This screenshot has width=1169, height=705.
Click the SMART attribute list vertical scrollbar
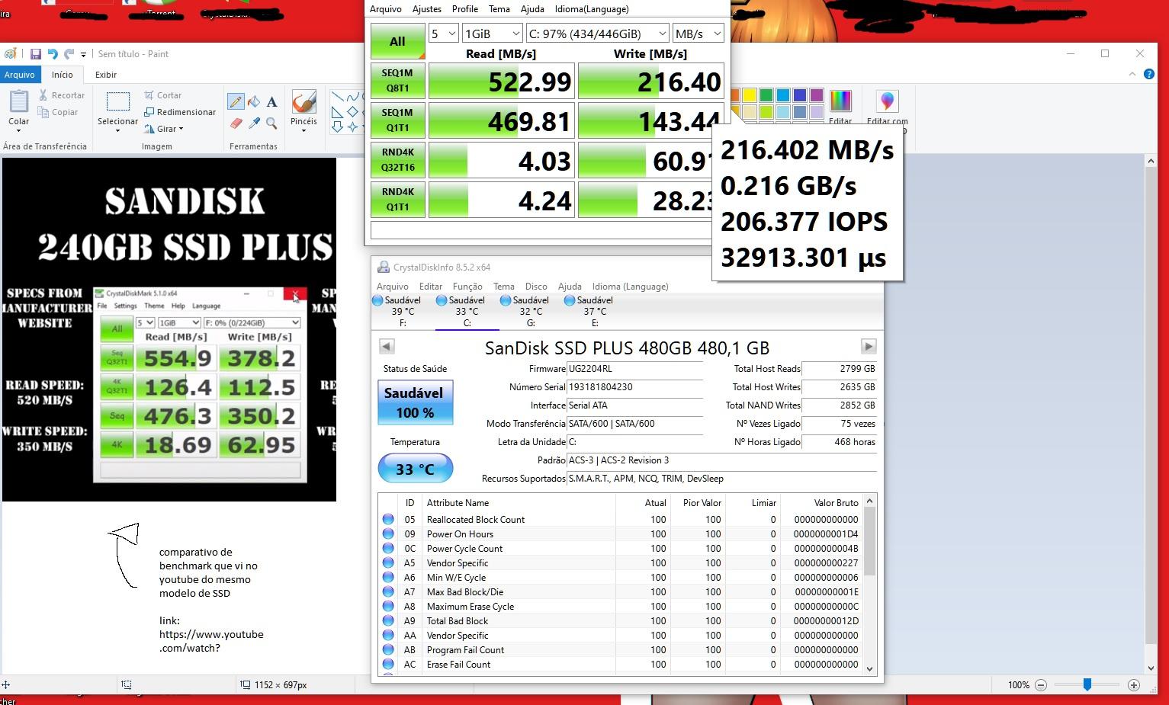click(869, 584)
